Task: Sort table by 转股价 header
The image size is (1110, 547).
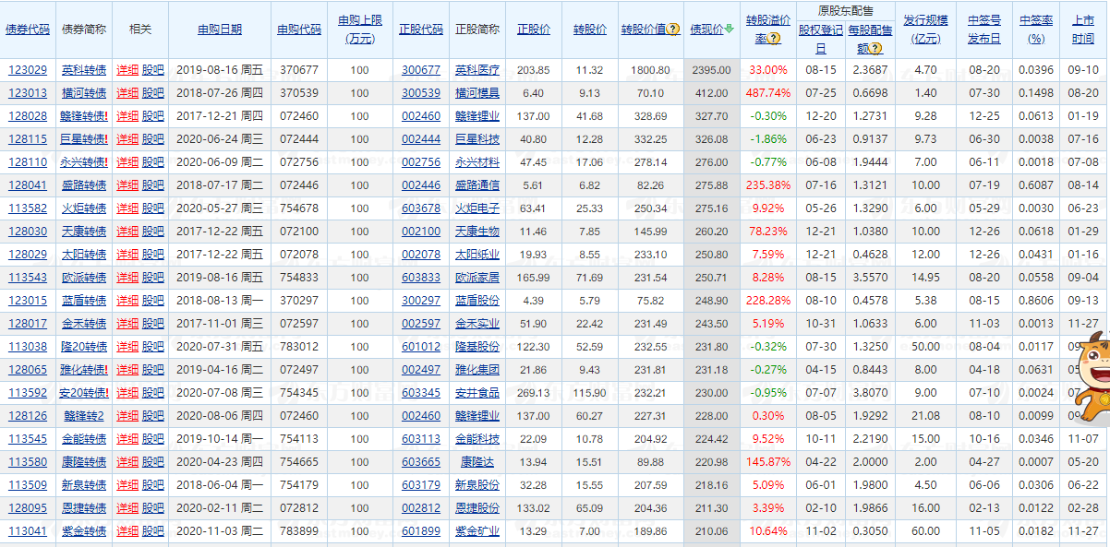Action: pos(589,30)
